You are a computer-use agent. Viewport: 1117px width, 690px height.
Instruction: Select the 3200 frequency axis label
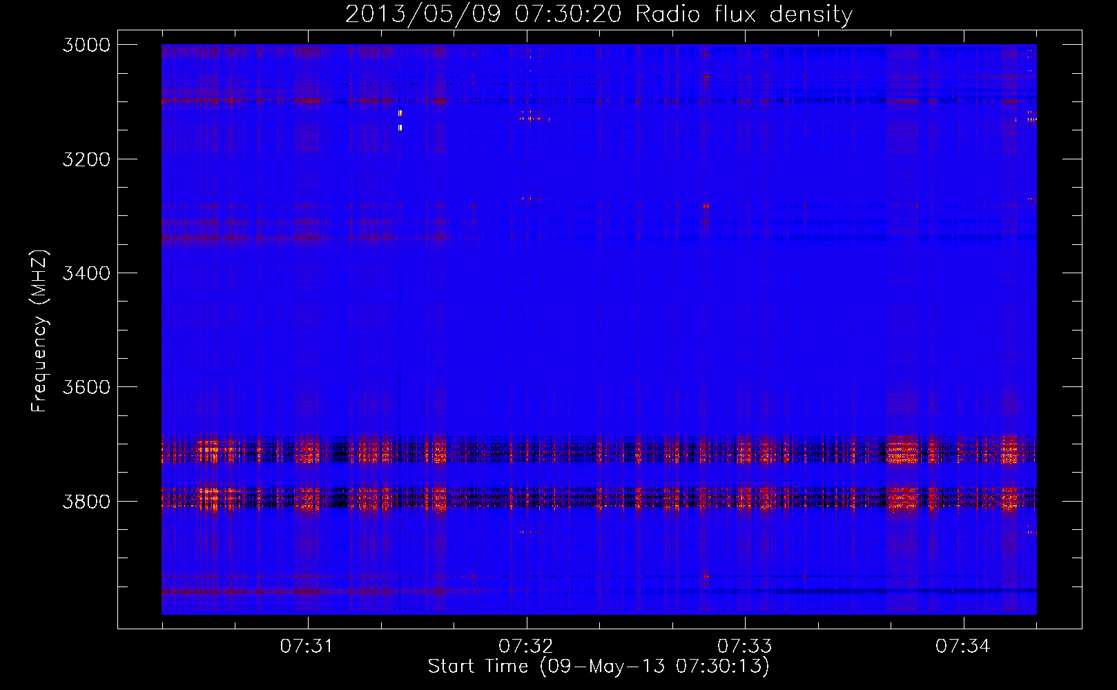[x=86, y=159]
